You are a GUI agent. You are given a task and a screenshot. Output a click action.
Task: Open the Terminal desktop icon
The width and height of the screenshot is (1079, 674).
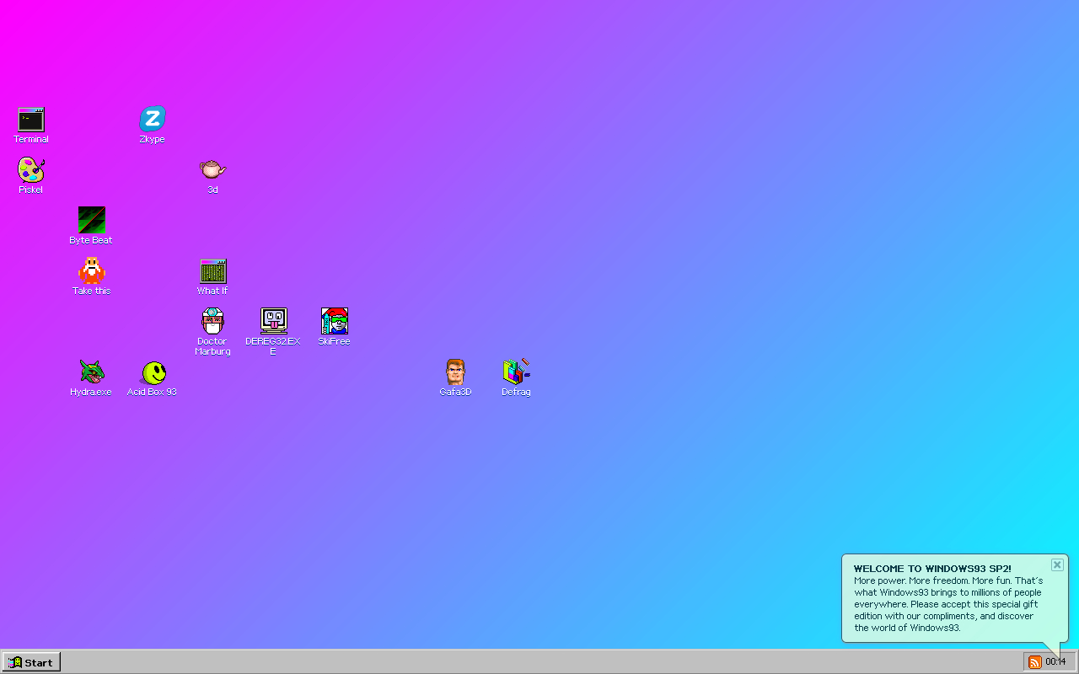click(31, 120)
